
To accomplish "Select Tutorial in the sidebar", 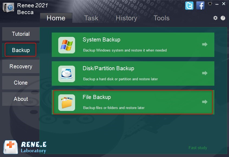I will coord(21,34).
